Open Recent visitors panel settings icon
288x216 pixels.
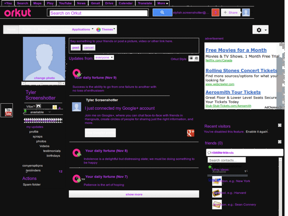point(280,125)
